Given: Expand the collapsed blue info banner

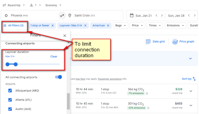Looking at the screenshot, I should (x=190, y=59).
